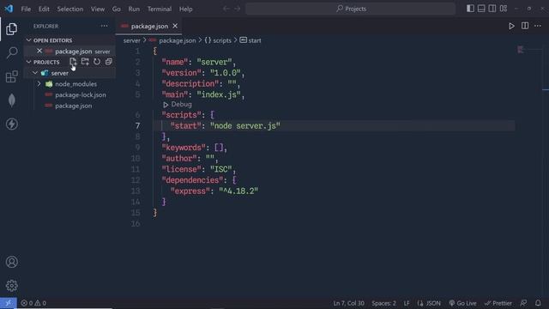Image resolution: width=549 pixels, height=309 pixels.
Task: Toggle the primary sidebar layout icon
Action: 470,9
